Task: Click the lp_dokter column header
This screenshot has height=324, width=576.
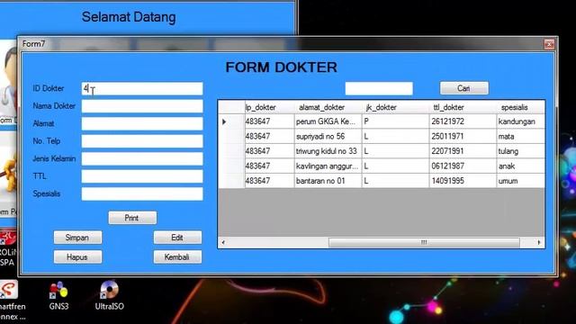Action: (270, 107)
